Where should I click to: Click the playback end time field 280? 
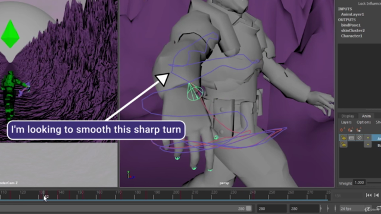pos(271,209)
